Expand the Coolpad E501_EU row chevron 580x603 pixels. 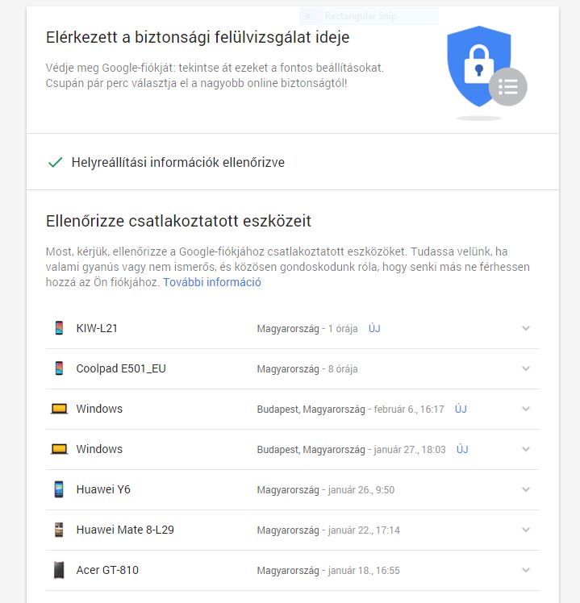(526, 368)
